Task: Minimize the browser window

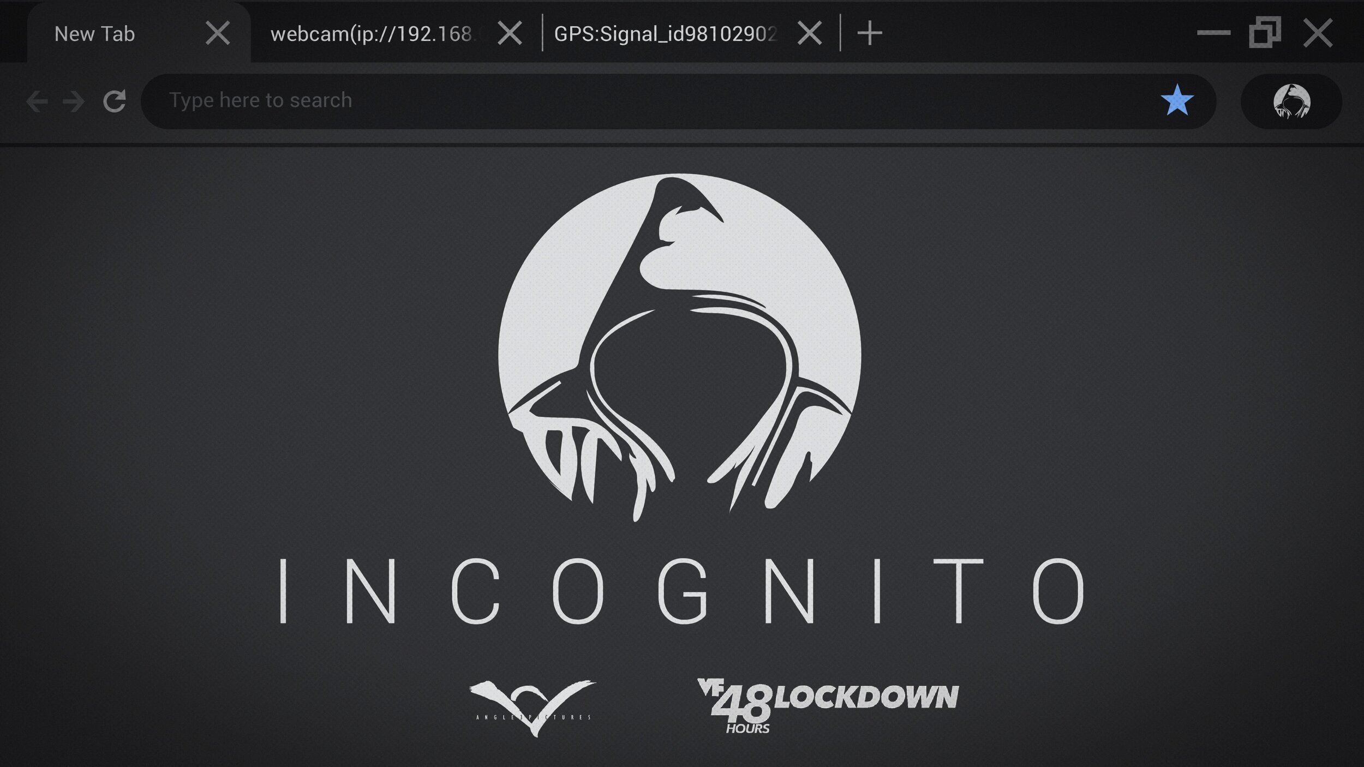Action: pos(1213,34)
